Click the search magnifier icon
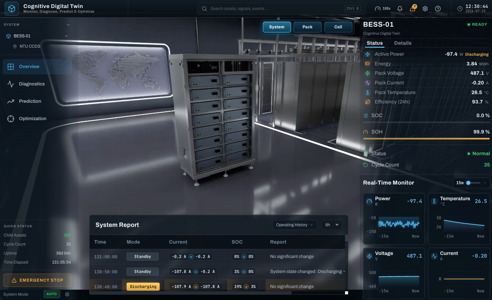492x300 pixels. coord(204,9)
